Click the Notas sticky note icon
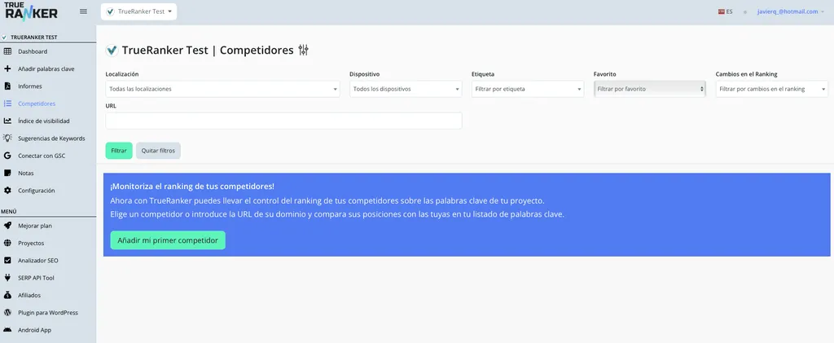The height and width of the screenshot is (343, 834). tap(7, 173)
